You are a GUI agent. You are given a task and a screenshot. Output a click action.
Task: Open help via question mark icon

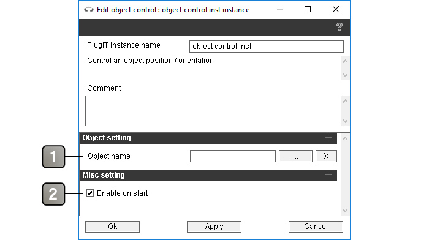340,27
